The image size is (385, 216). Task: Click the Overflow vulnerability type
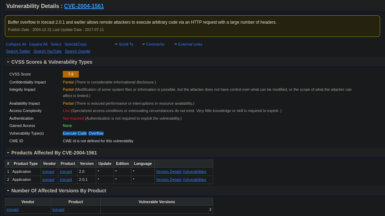pos(96,133)
